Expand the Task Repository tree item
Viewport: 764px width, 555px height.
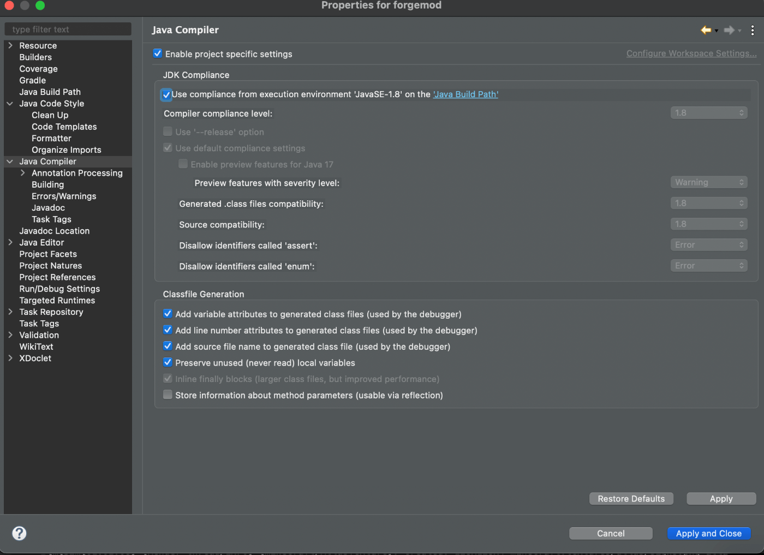click(x=10, y=312)
